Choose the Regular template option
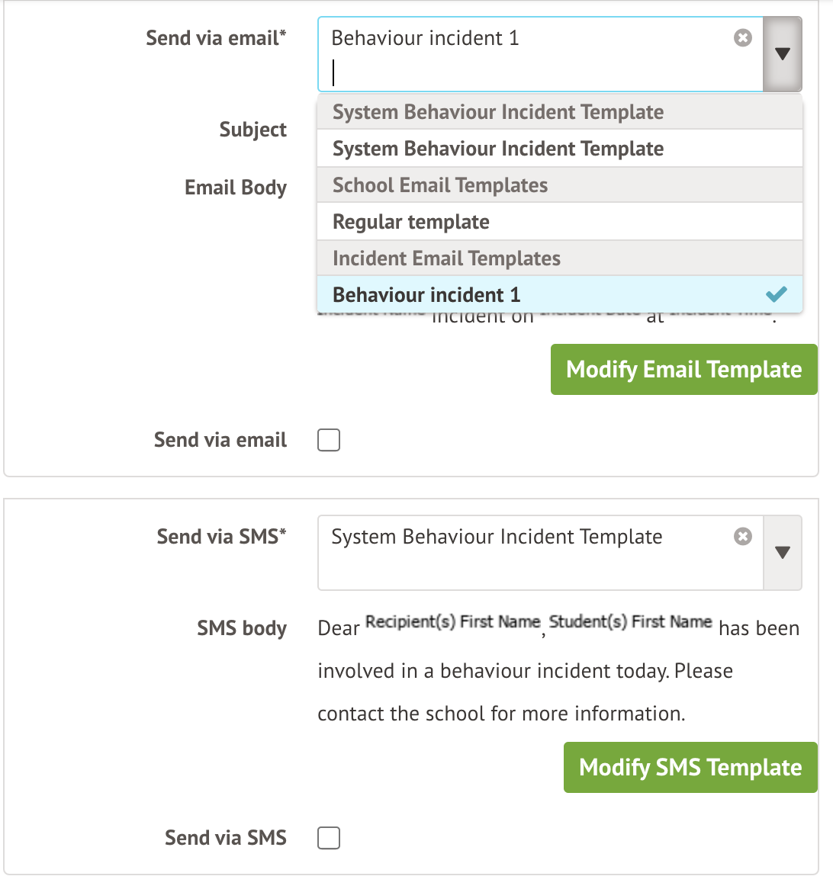The height and width of the screenshot is (889, 833). tap(411, 222)
